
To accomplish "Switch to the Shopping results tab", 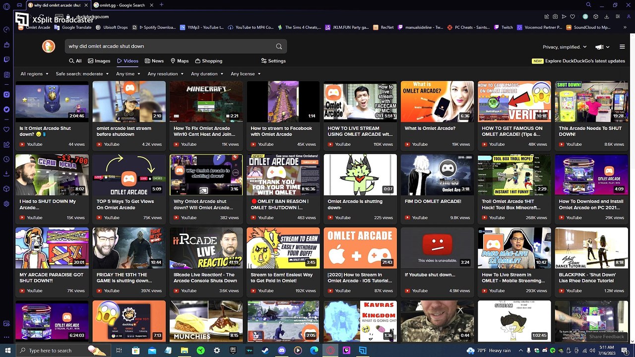I will pos(209,61).
